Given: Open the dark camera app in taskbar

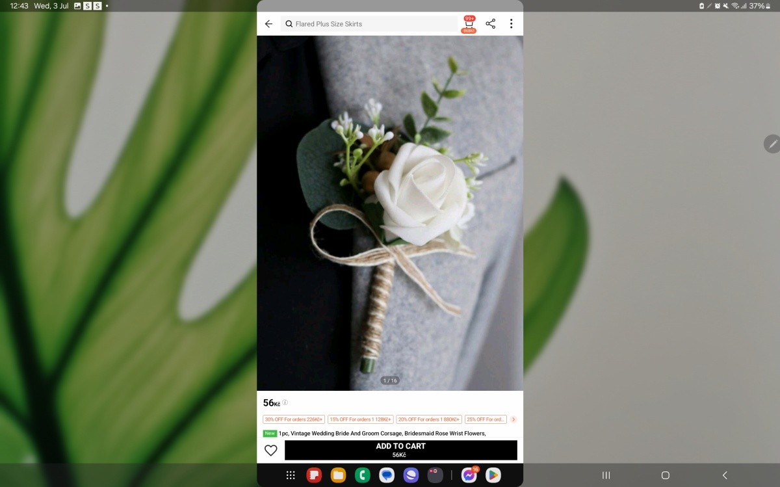Looking at the screenshot, I should click(435, 475).
